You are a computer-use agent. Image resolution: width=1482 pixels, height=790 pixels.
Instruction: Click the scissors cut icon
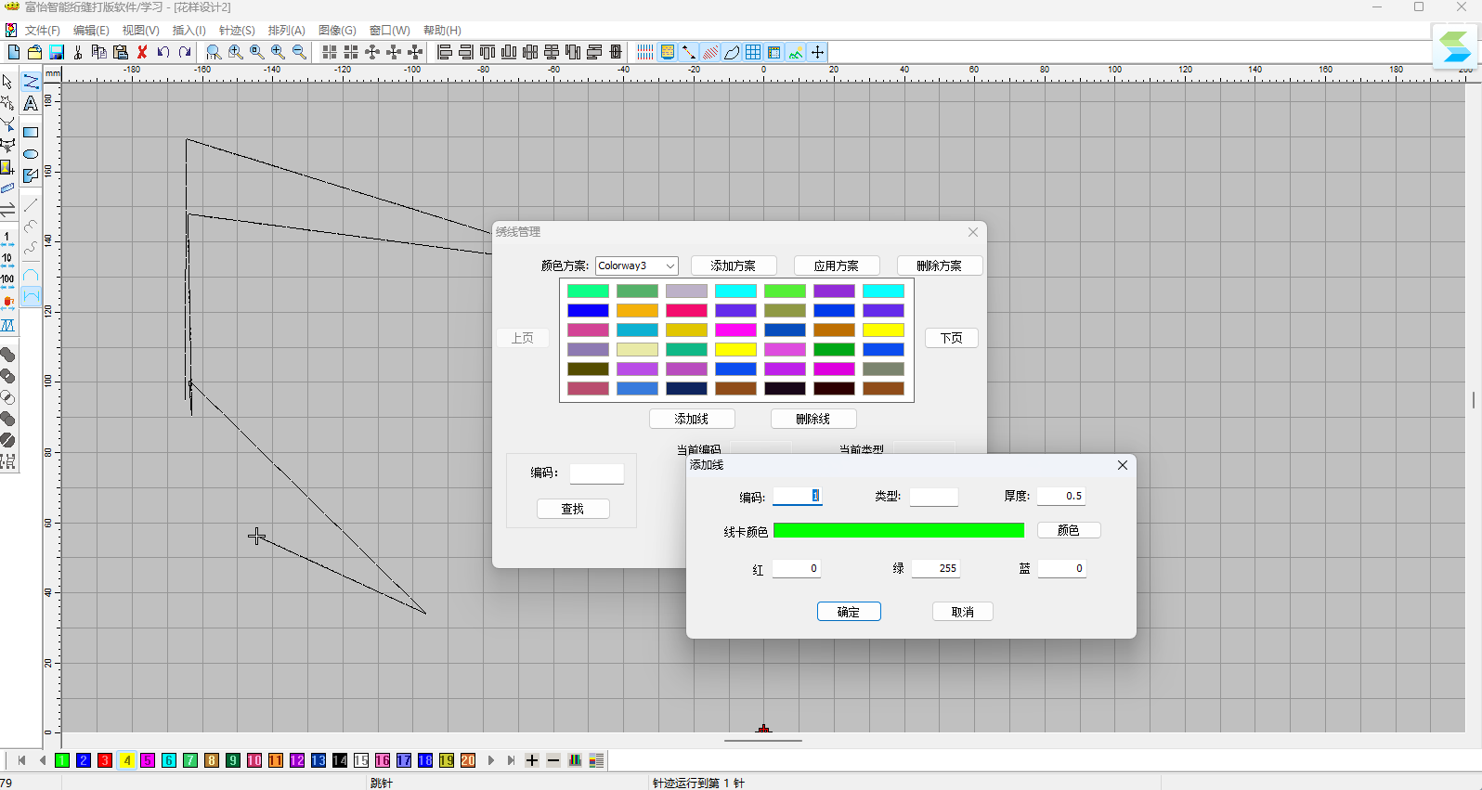[78, 52]
